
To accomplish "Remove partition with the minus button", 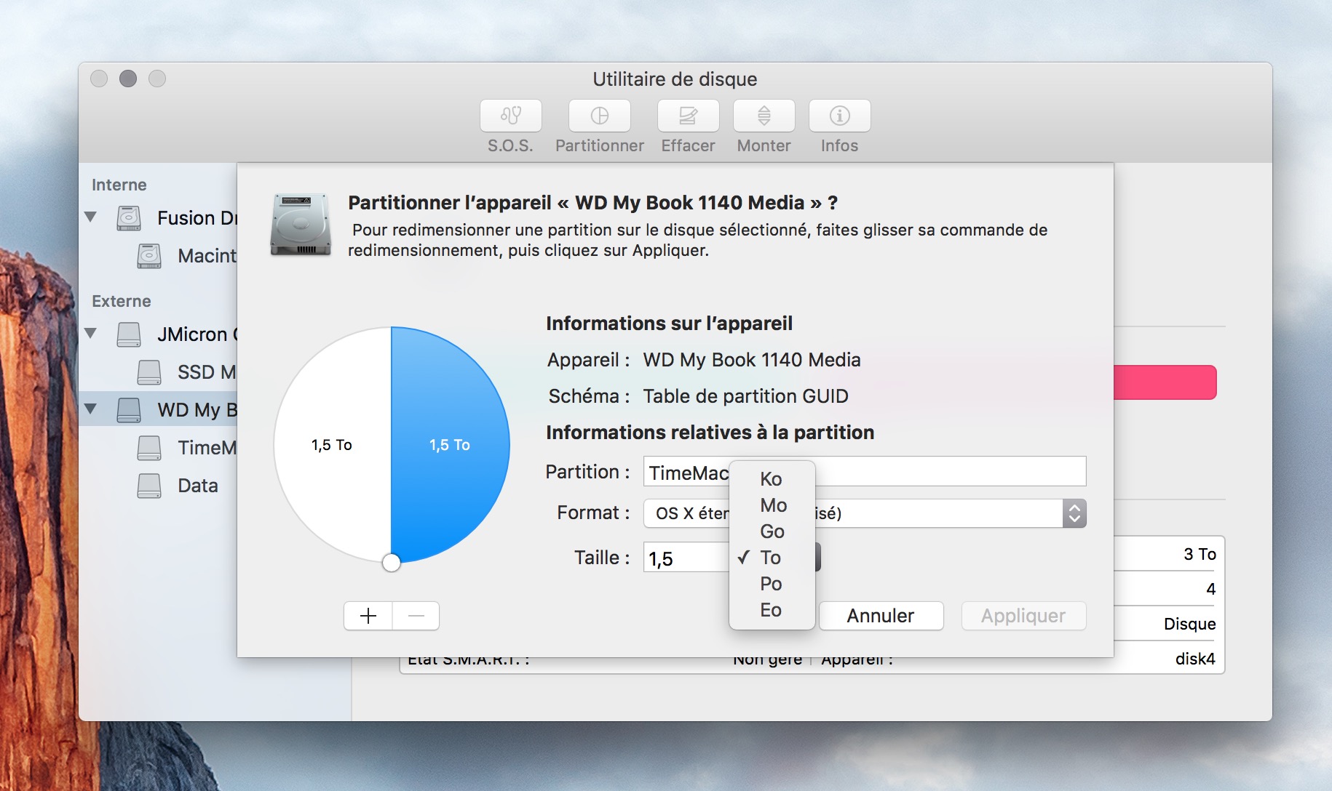I will click(416, 616).
